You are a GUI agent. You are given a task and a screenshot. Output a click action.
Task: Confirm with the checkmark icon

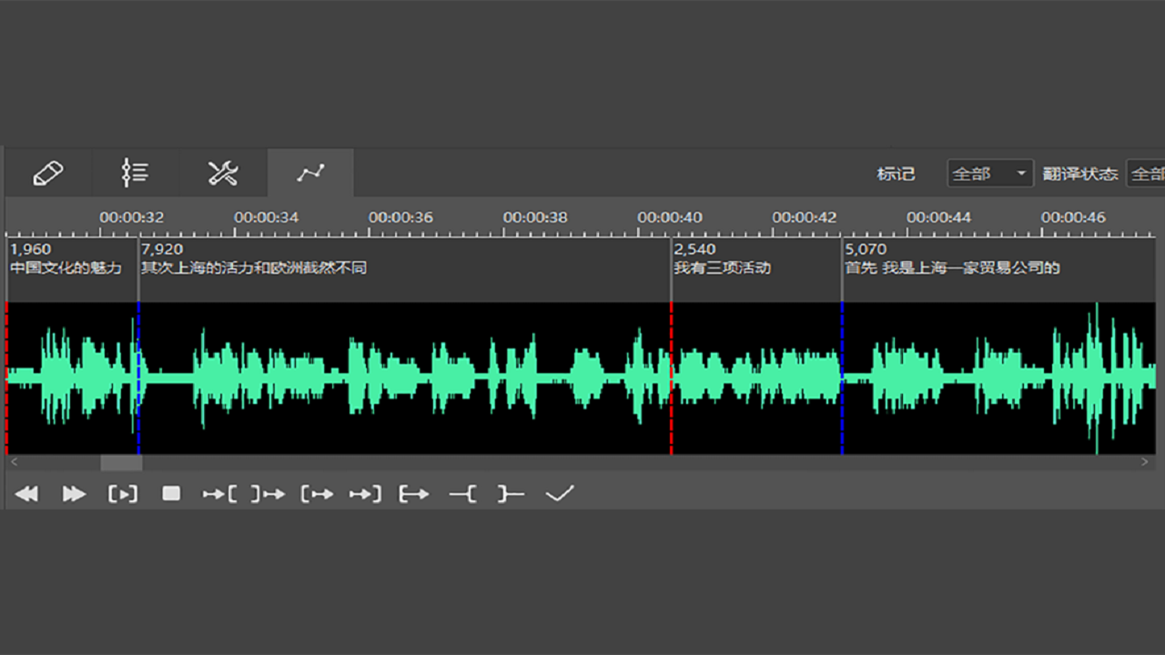click(560, 494)
